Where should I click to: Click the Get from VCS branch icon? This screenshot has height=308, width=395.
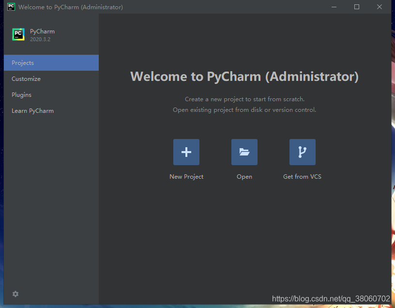click(302, 152)
